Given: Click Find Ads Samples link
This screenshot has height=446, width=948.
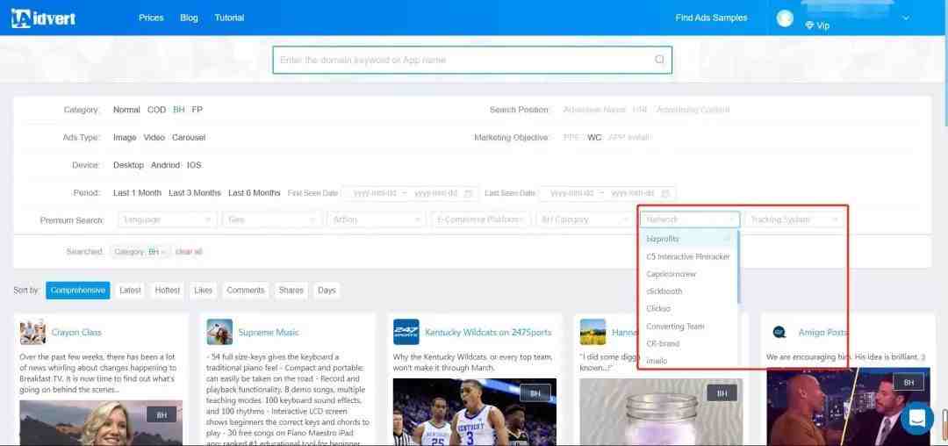Looking at the screenshot, I should pyautogui.click(x=711, y=18).
